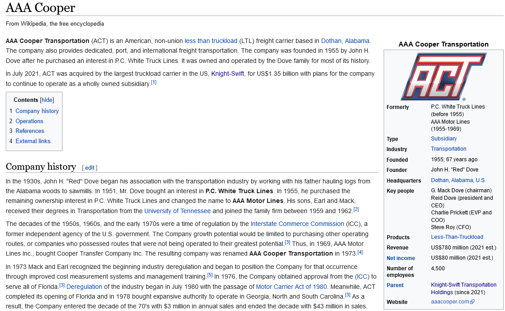Open the Dothan, Alabama link in intro
Image resolution: width=505 pixels, height=311 pixels.
(x=345, y=41)
